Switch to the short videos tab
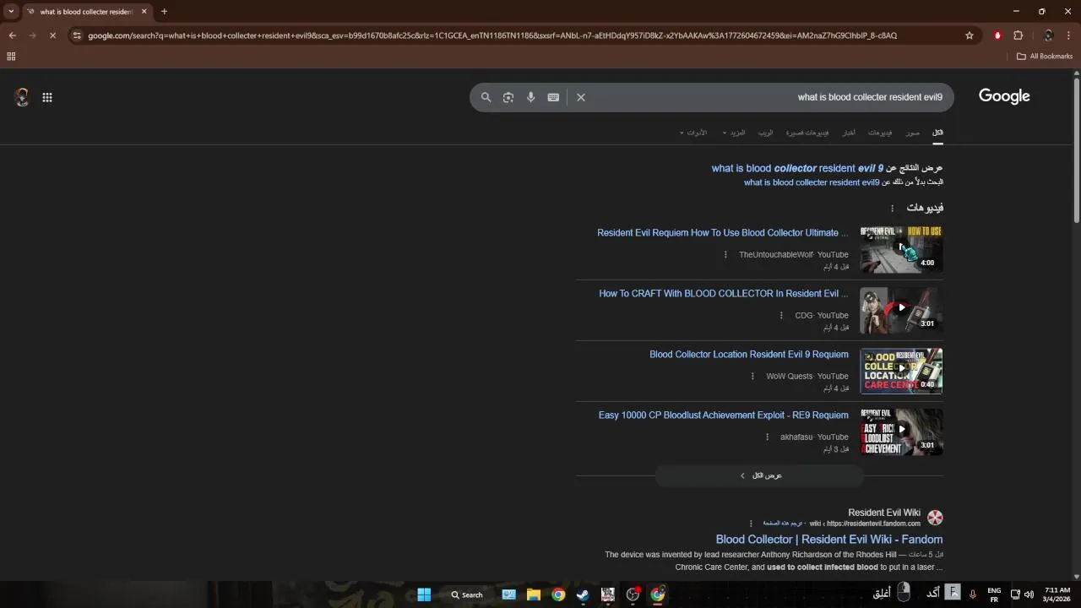Screen dimensions: 1081x608 pyautogui.click(x=807, y=133)
